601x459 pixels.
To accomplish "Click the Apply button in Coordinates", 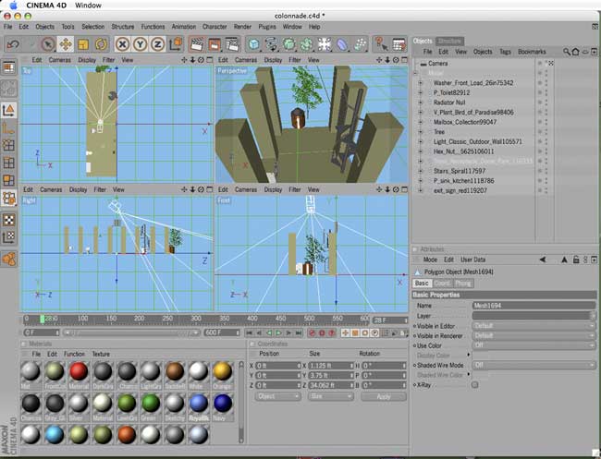I will point(383,396).
